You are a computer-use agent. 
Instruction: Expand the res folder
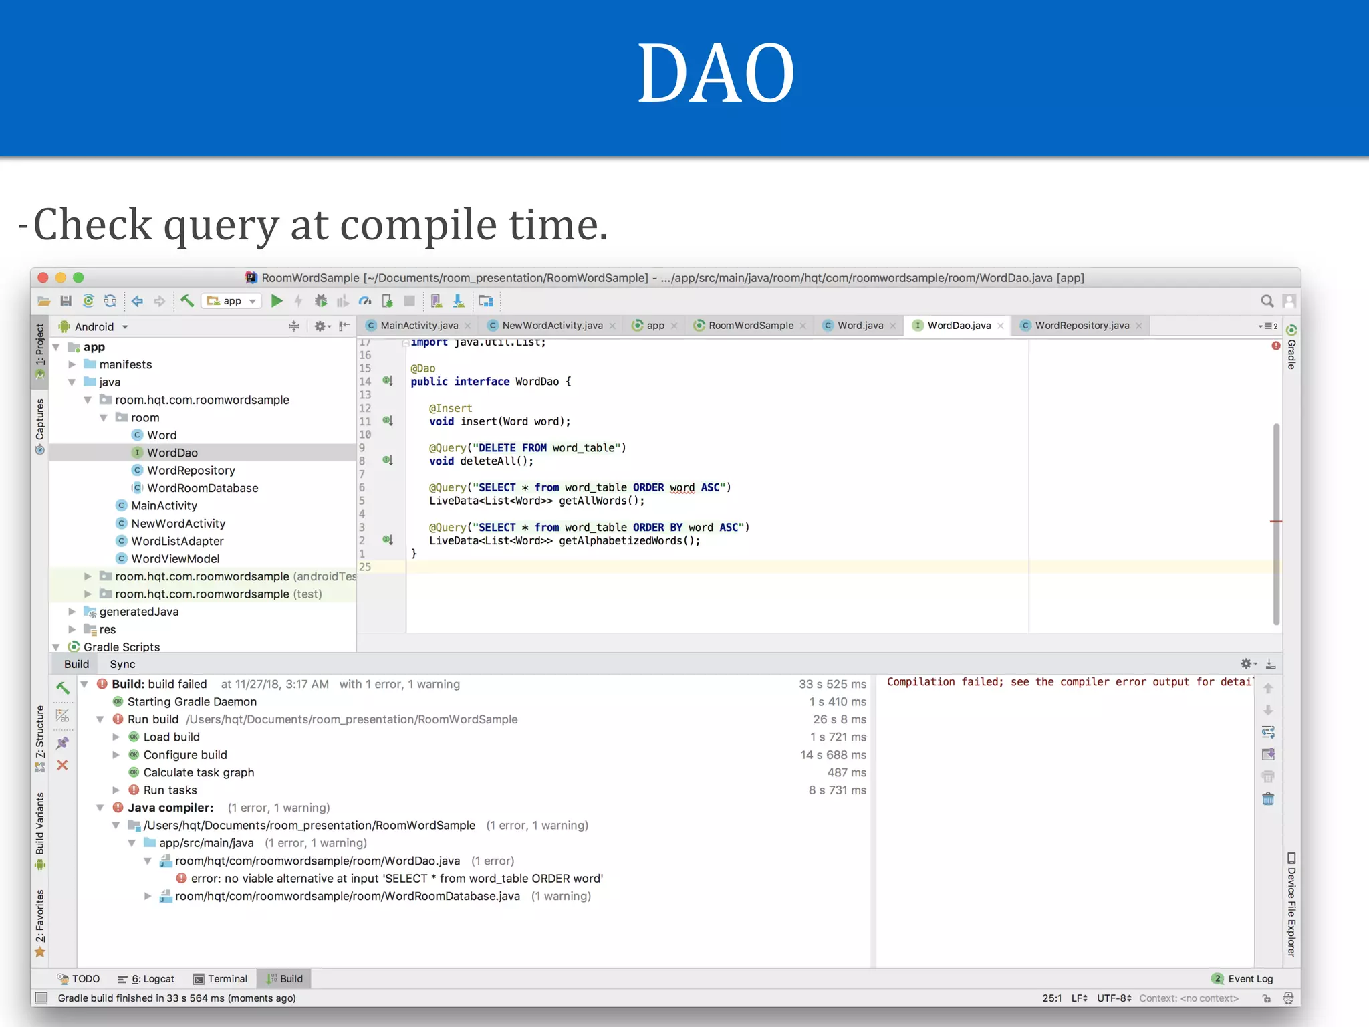click(x=72, y=629)
